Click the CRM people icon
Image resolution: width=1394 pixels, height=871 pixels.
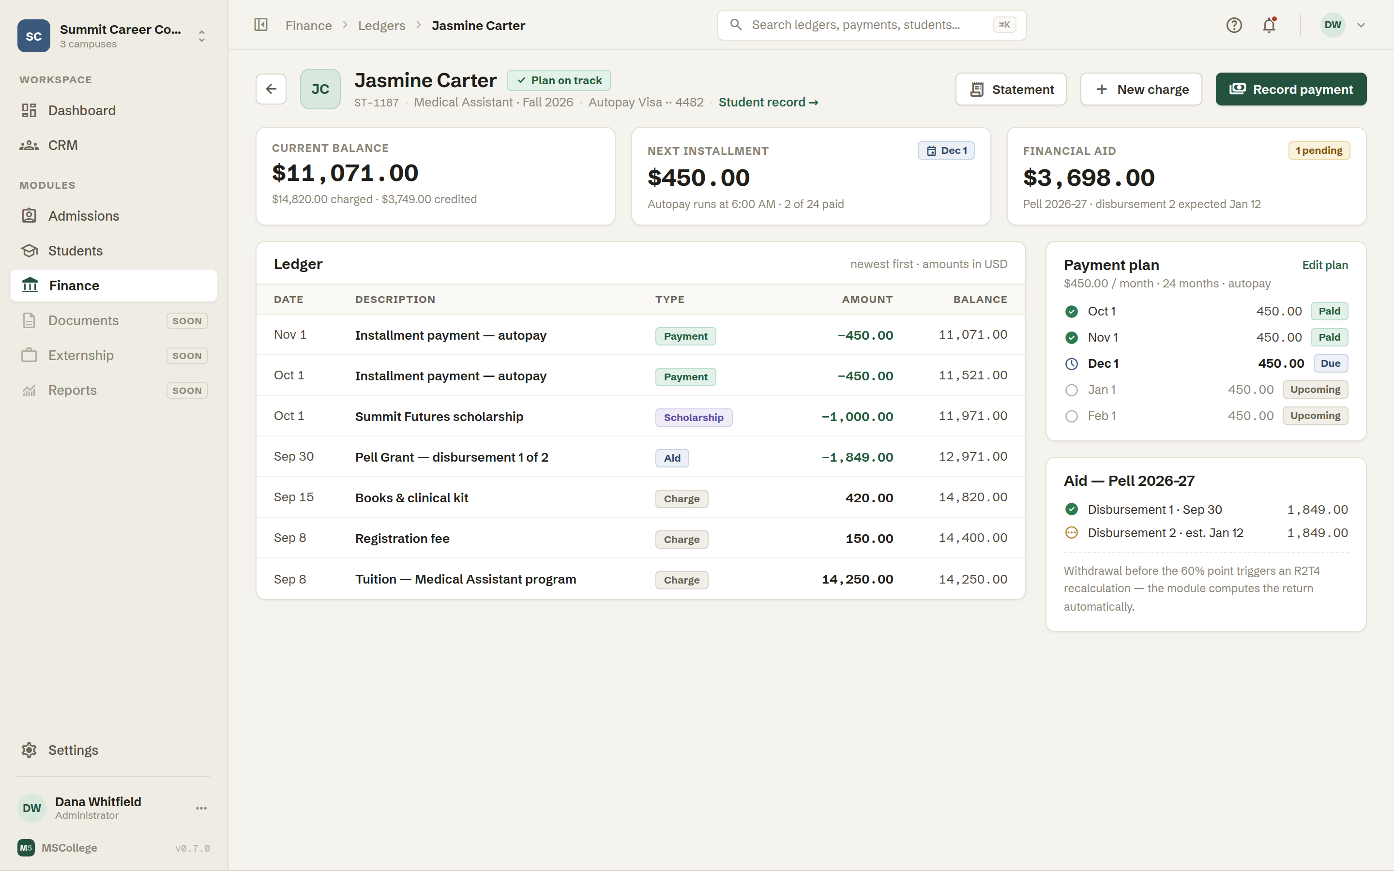[29, 145]
